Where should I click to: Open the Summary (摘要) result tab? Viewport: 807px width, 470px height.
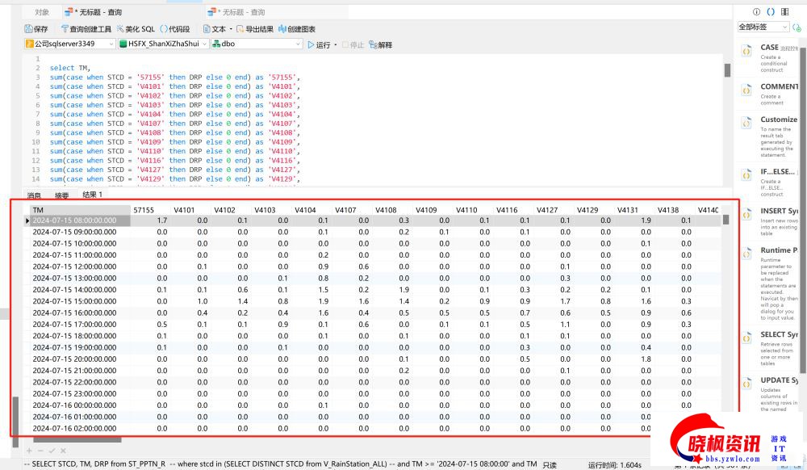(x=62, y=195)
